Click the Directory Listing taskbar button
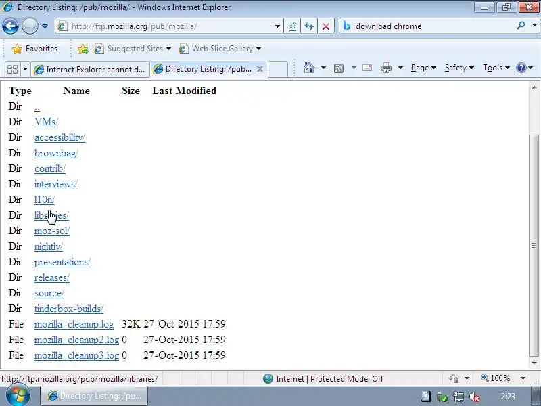Viewport: 541px width, 406px height. 94,396
